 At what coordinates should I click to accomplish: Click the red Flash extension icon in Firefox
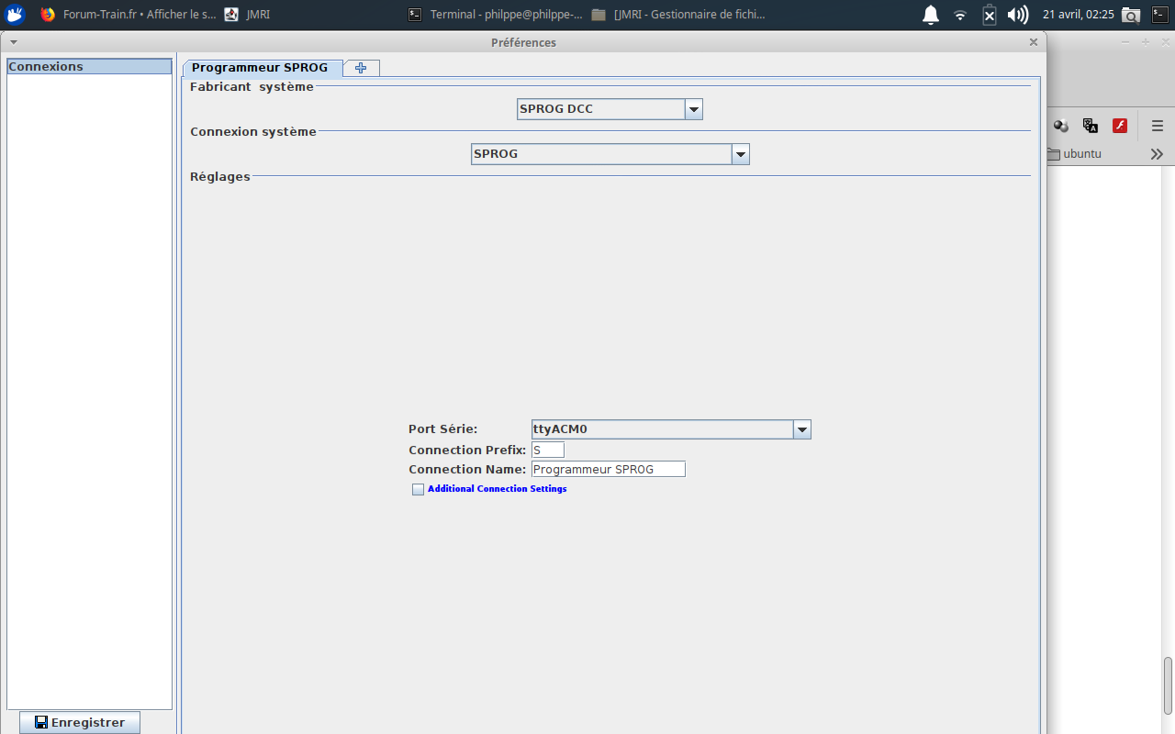click(1120, 126)
